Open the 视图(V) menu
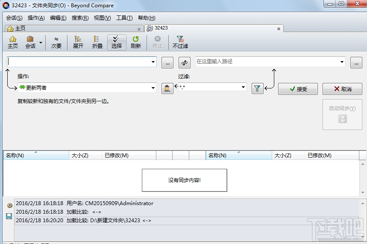Image resolution: width=367 pixels, height=244 pixels. tap(102, 18)
